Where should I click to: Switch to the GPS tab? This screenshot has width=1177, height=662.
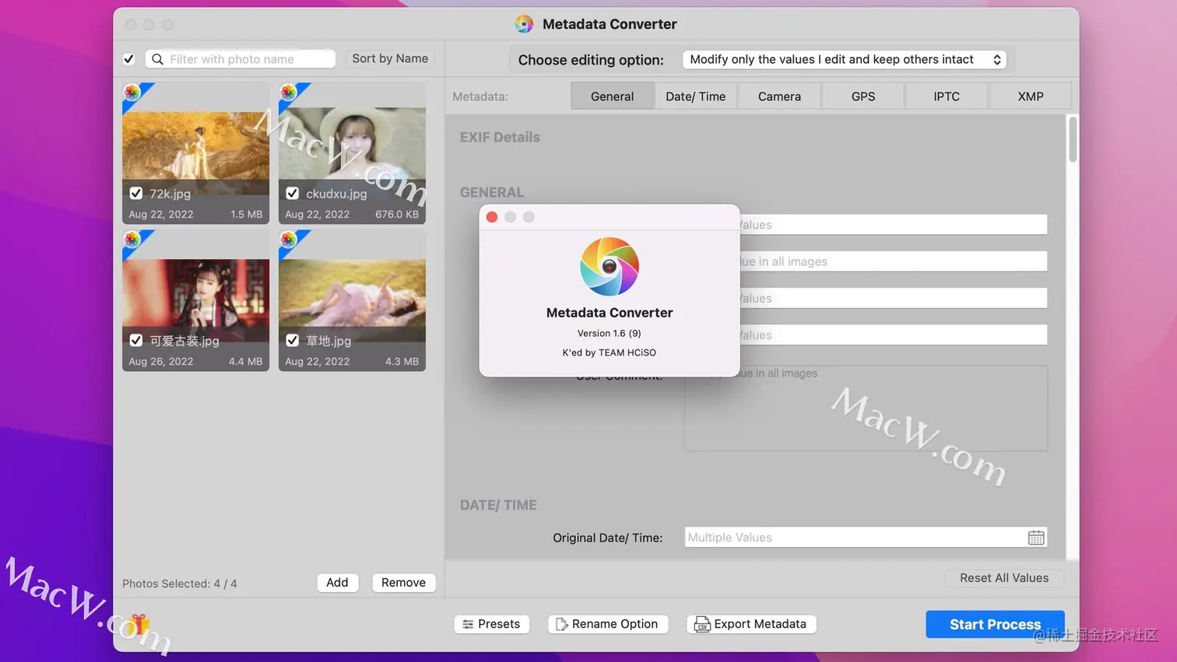[863, 96]
